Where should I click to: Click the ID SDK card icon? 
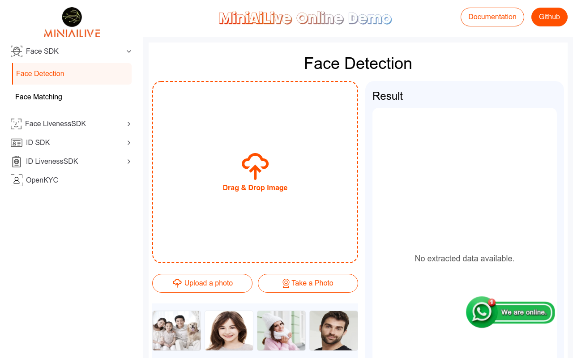[17, 143]
